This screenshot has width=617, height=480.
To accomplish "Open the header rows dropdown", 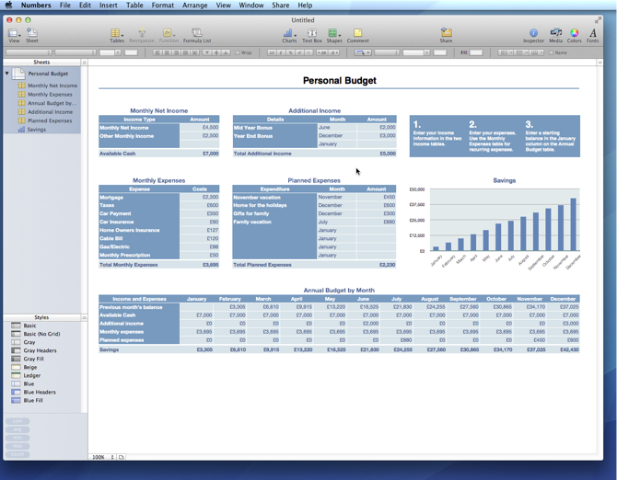I will tap(522, 52).
